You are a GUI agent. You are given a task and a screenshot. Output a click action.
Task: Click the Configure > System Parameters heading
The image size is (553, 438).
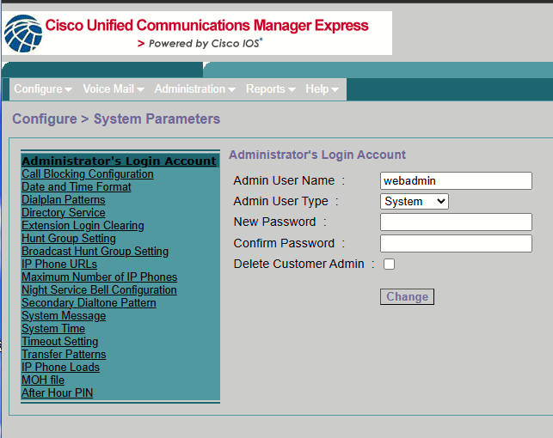[116, 119]
